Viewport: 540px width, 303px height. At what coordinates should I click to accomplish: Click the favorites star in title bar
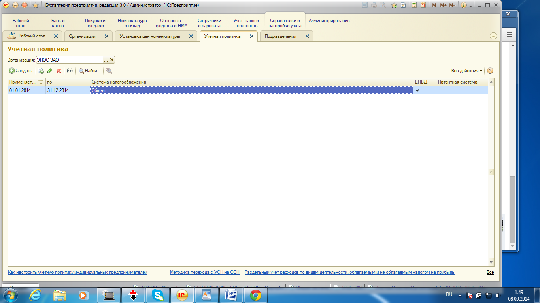click(35, 6)
